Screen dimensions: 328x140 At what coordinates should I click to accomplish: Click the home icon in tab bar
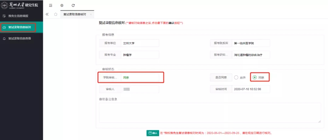[x=56, y=14]
